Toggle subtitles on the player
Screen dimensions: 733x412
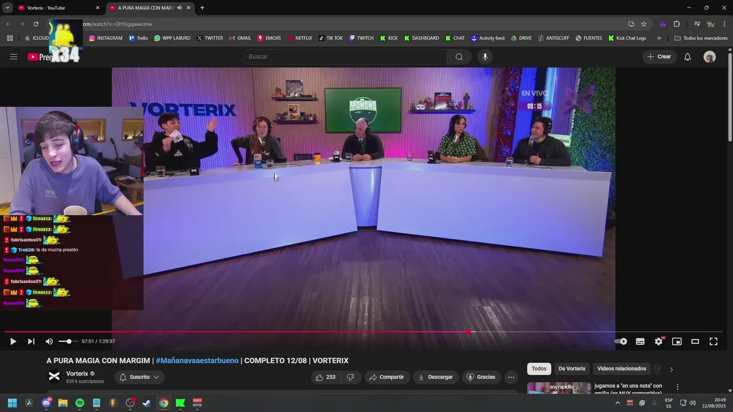(x=640, y=342)
